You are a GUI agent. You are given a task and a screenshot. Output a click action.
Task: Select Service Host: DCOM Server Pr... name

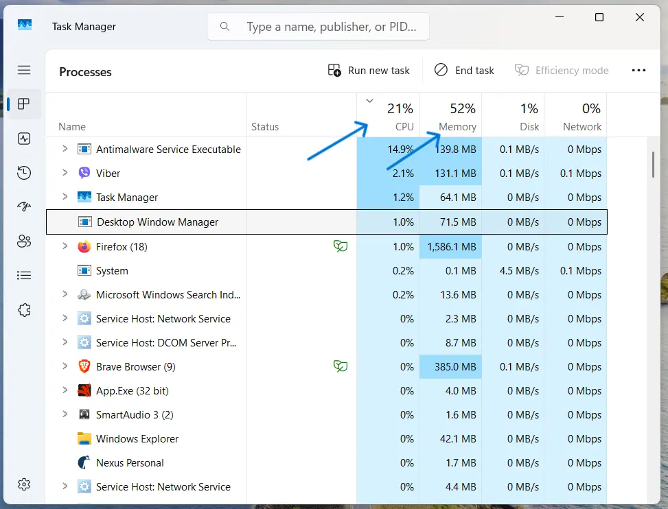[x=165, y=343]
